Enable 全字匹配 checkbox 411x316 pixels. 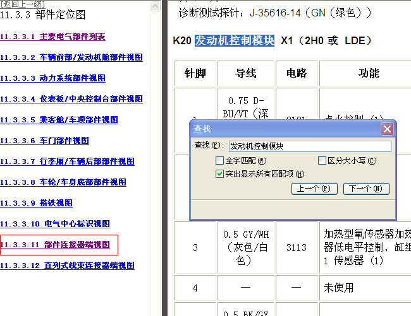click(219, 160)
